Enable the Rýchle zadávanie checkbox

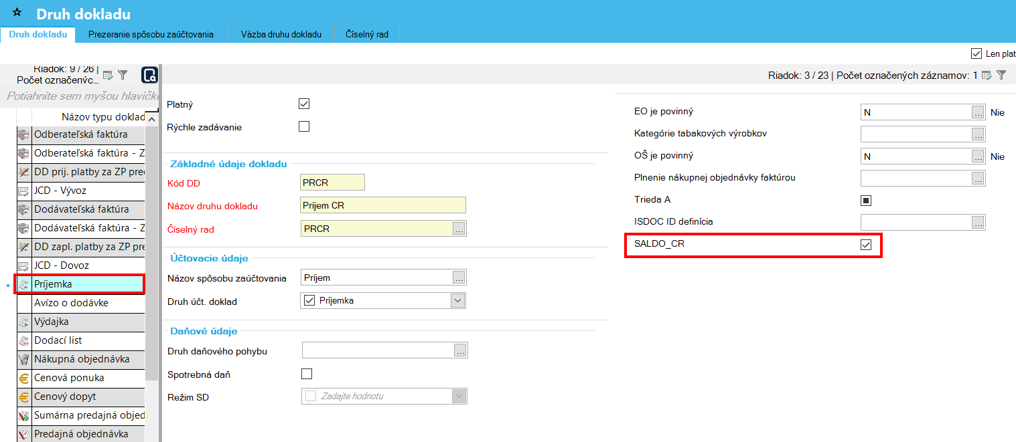tap(304, 126)
